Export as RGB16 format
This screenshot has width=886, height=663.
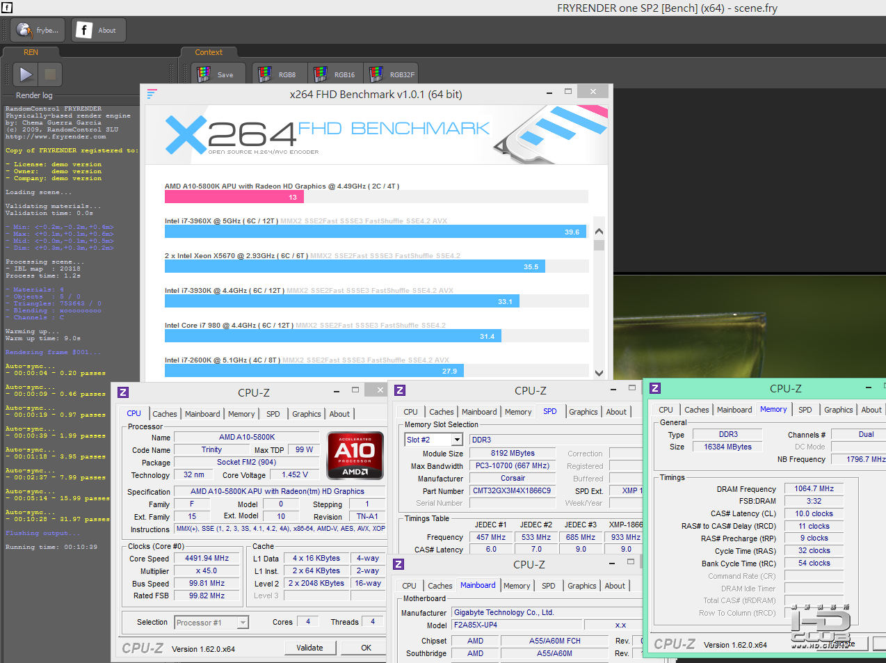coord(335,74)
